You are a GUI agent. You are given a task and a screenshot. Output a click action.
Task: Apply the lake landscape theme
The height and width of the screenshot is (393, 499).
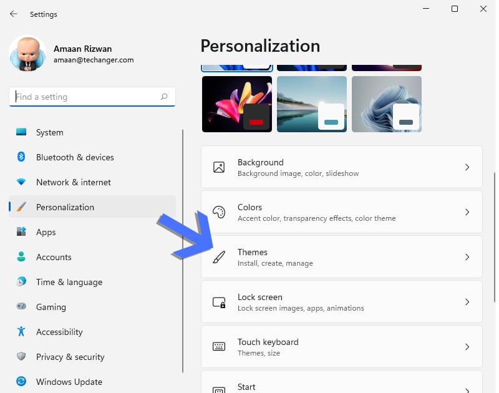(311, 104)
